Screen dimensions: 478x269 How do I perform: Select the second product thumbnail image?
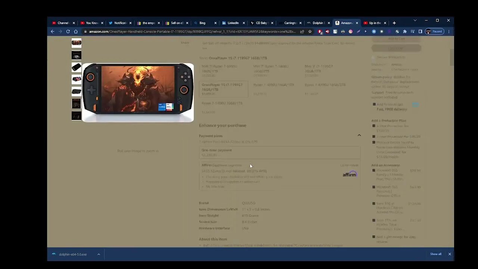click(x=77, y=55)
